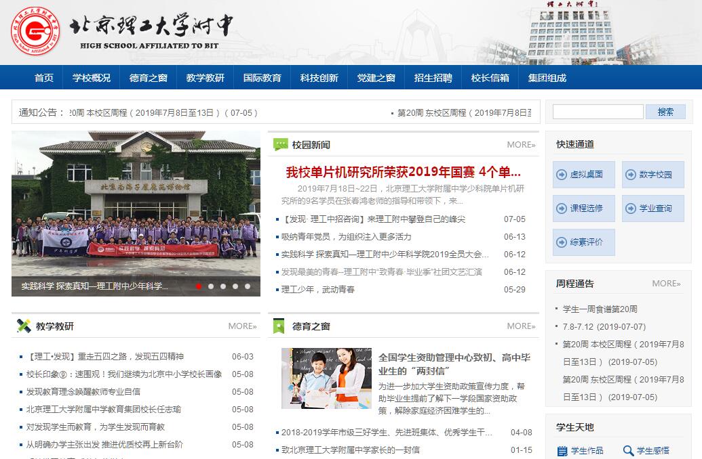Click the search text input box

[598, 112]
